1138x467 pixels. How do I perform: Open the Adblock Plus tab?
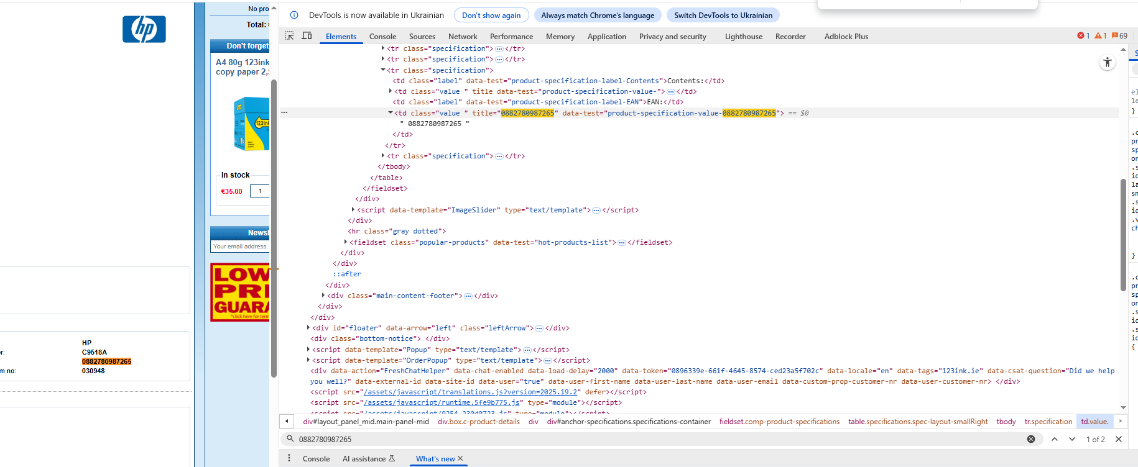tap(846, 37)
